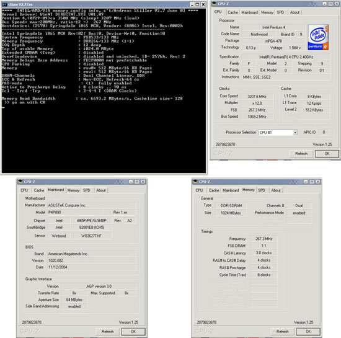The width and height of the screenshot is (341, 338).
Task: Open Cache tab in the Mainboard window
Action: (39, 190)
